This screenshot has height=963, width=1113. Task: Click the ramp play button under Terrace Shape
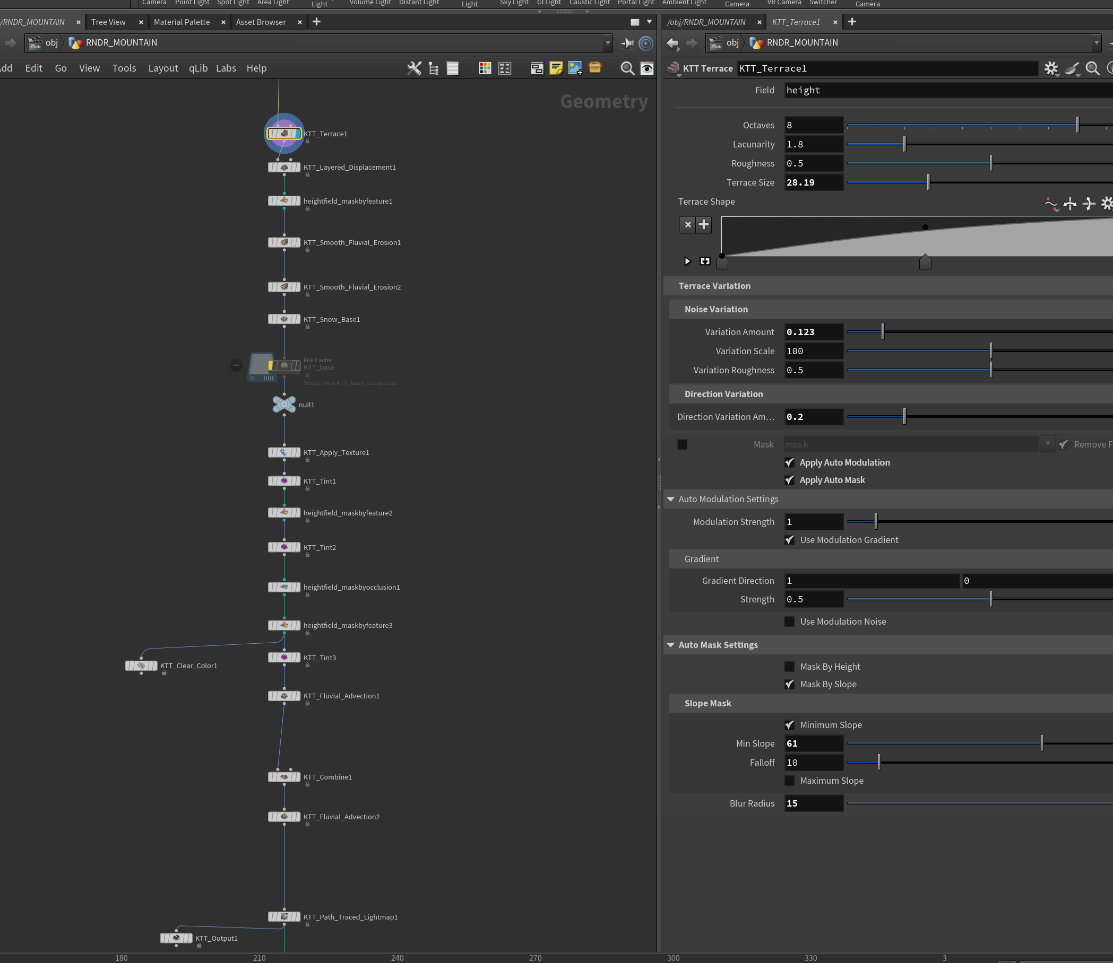pyautogui.click(x=687, y=261)
